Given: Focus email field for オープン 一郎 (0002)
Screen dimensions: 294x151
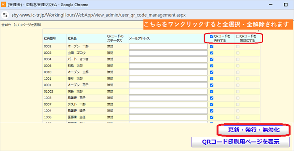Looking at the screenshot, I should (x=168, y=47).
